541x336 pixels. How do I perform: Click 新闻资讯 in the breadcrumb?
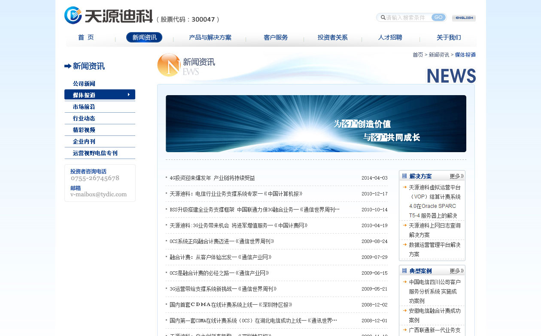tap(439, 55)
